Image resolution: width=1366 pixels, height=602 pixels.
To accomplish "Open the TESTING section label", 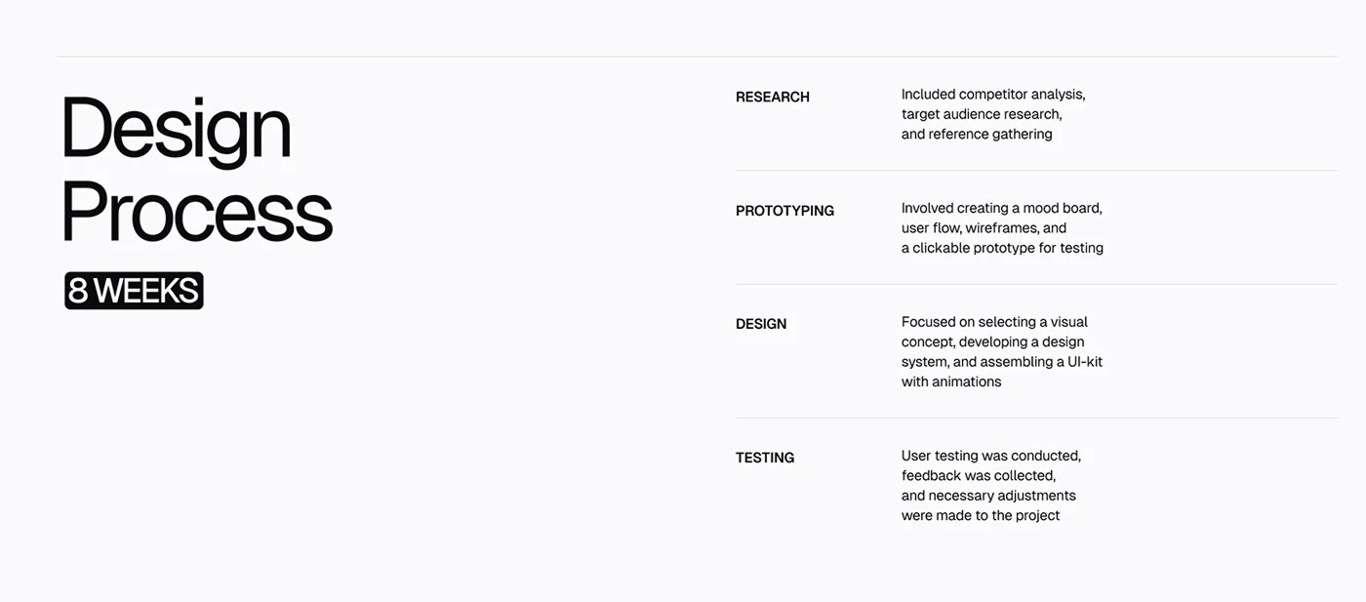I will click(765, 458).
